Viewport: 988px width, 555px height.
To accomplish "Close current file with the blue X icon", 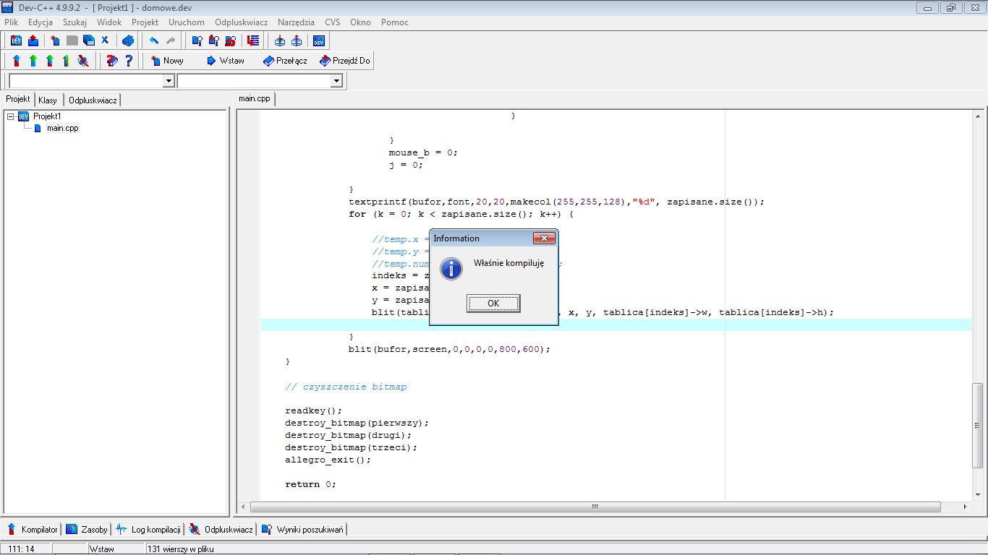I will pyautogui.click(x=105, y=40).
